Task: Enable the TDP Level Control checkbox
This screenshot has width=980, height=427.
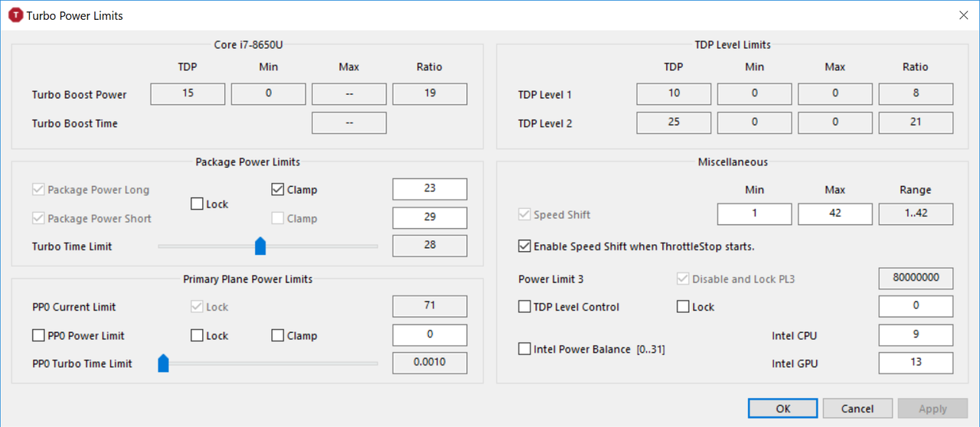Action: pyautogui.click(x=524, y=307)
